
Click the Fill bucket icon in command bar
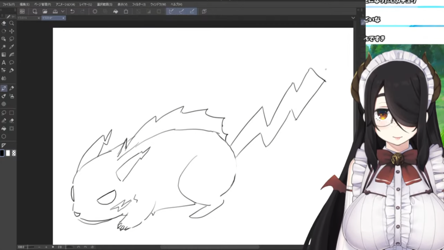[115, 11]
